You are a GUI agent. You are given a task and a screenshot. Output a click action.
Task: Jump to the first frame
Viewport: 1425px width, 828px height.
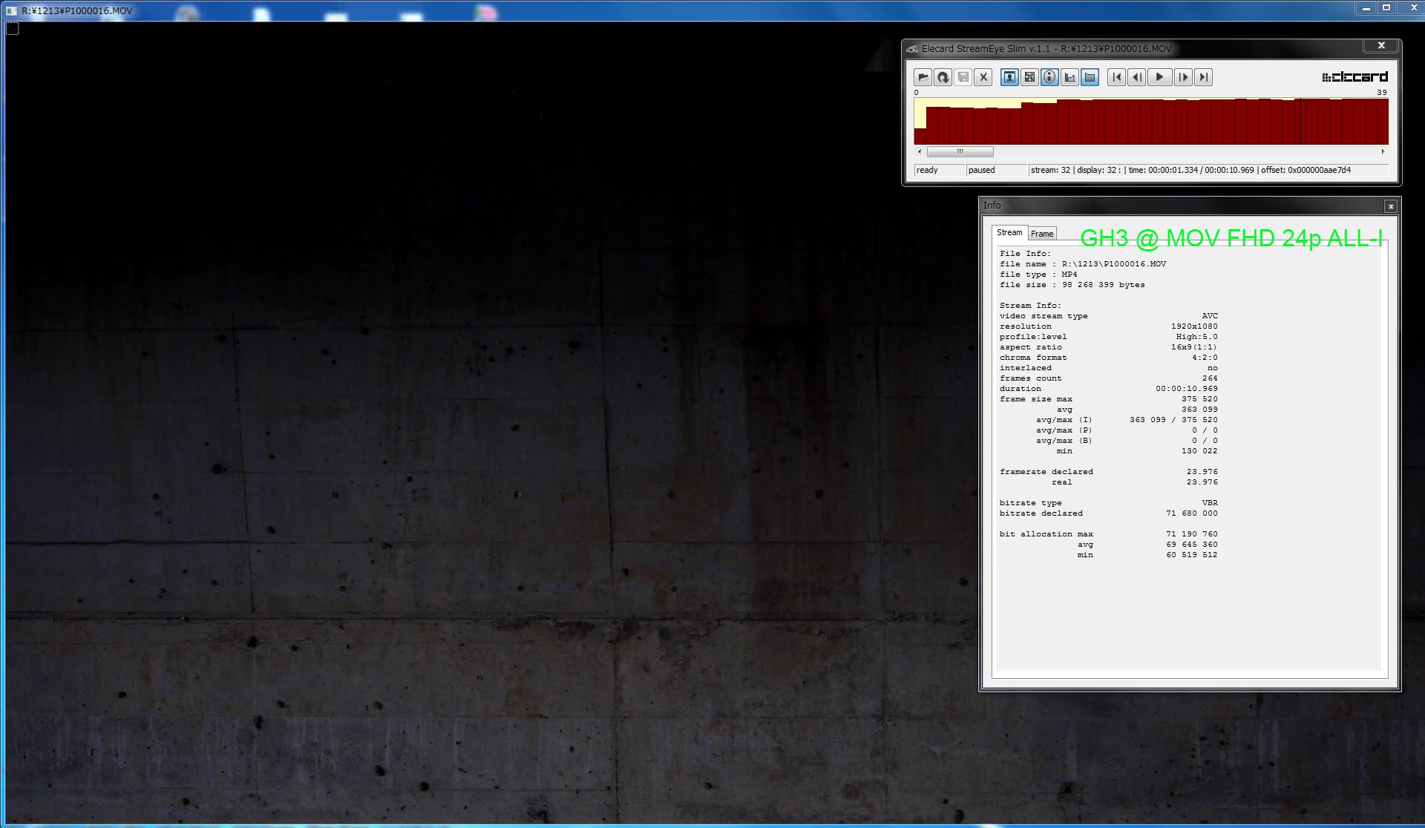coord(1116,77)
